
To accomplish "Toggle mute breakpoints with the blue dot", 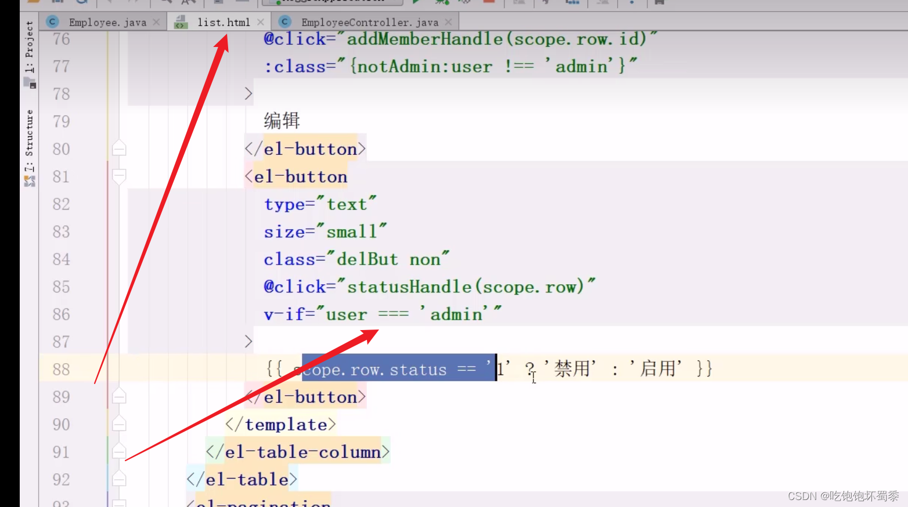I will coord(630,2).
